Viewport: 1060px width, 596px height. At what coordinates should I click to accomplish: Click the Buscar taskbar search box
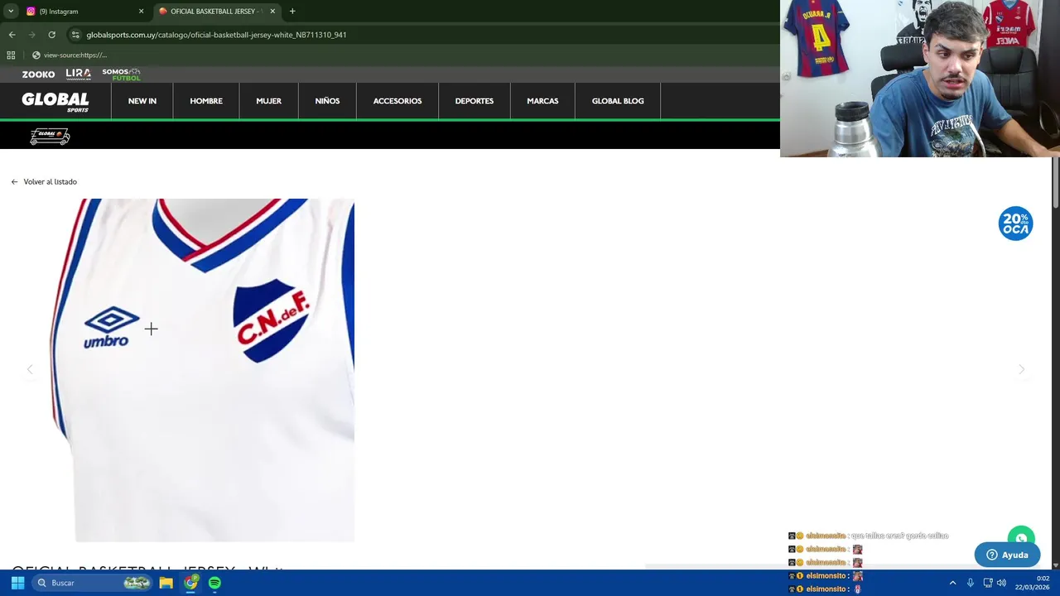94,583
